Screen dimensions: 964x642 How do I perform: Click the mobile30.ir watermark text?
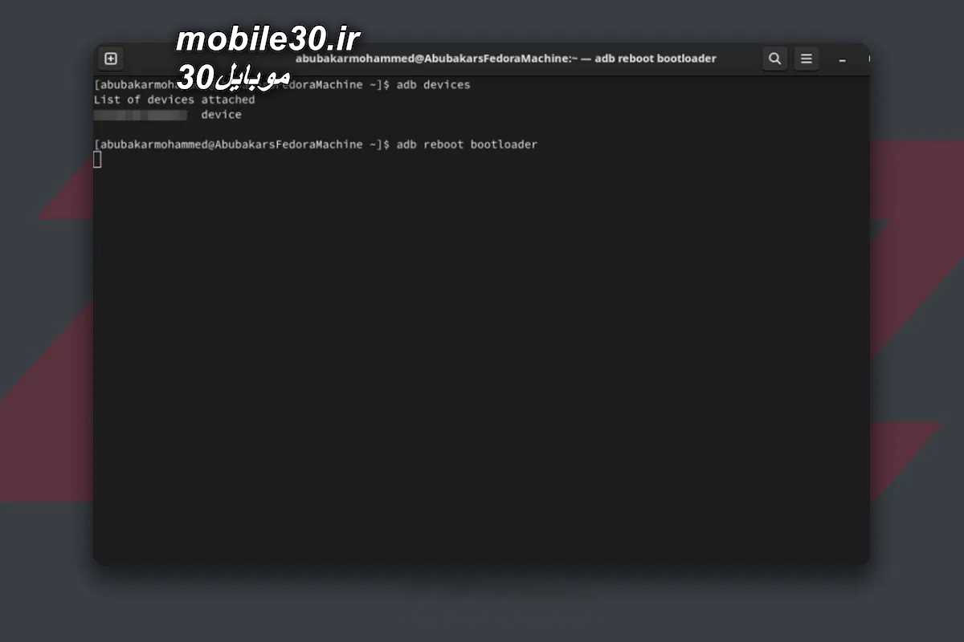click(268, 39)
